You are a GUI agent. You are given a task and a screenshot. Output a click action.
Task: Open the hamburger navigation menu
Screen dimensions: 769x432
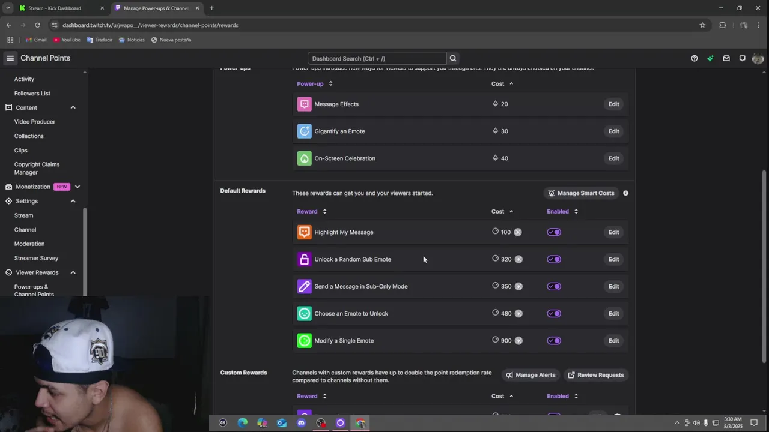pyautogui.click(x=10, y=58)
